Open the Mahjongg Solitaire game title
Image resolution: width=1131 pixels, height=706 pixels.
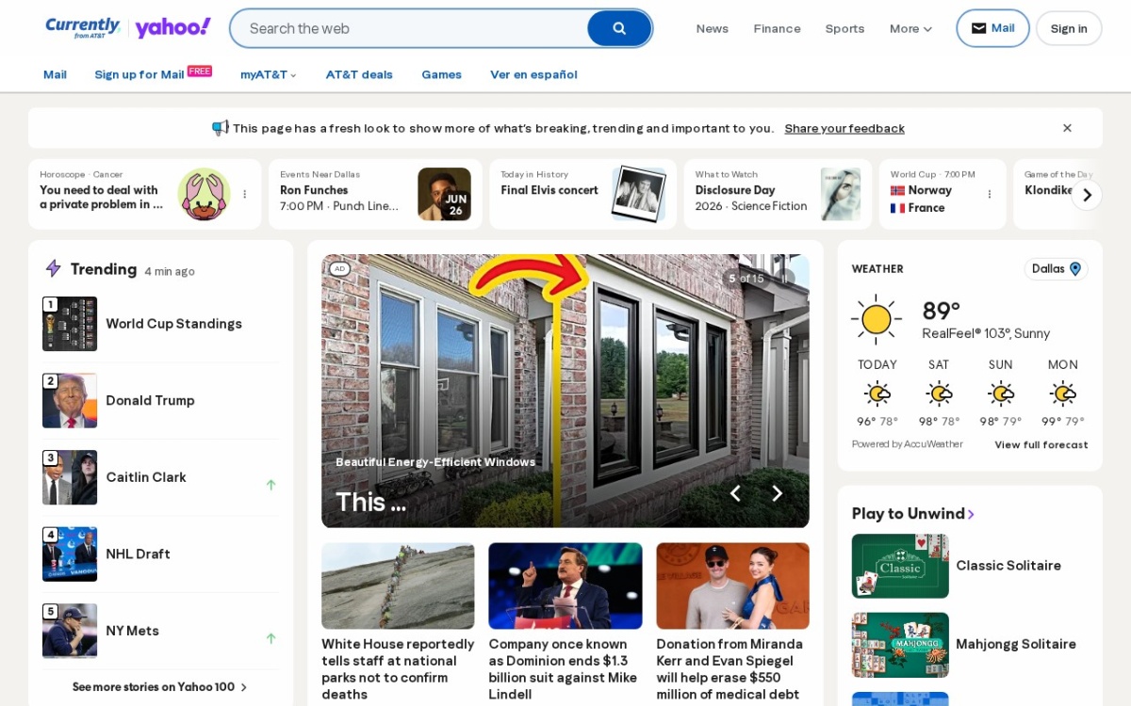tap(1016, 645)
